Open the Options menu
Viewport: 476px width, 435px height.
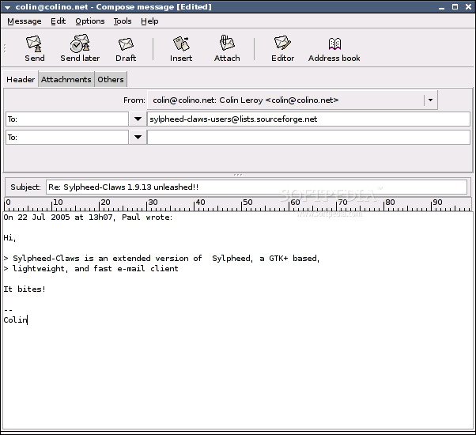pyautogui.click(x=90, y=21)
